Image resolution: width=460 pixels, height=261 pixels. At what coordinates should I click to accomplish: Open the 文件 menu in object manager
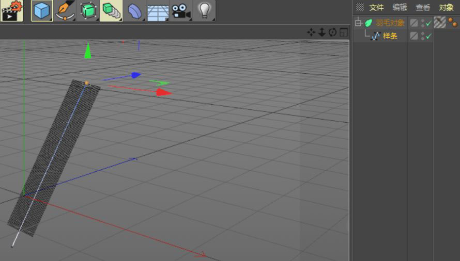pos(376,7)
